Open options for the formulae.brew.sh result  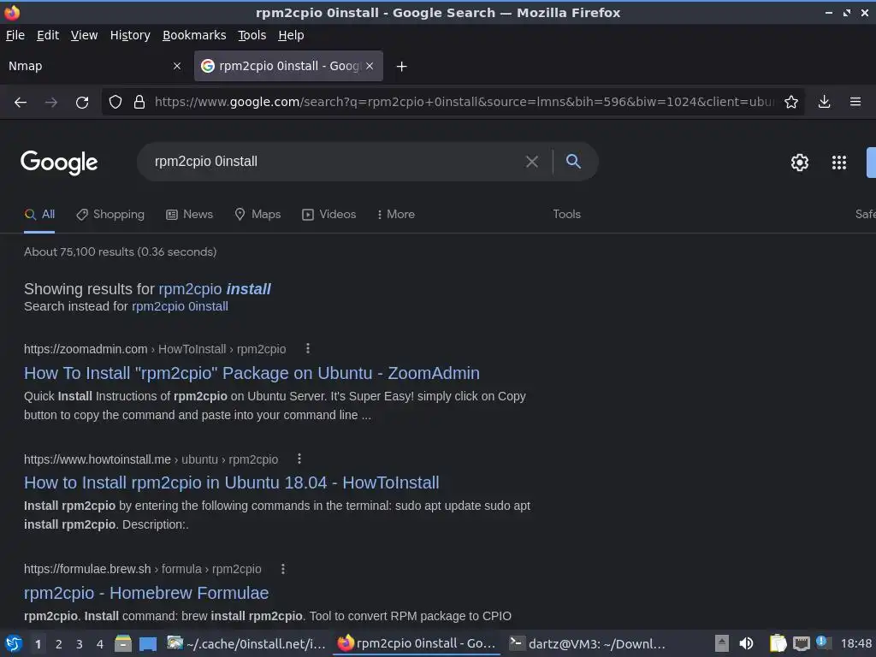[283, 569]
